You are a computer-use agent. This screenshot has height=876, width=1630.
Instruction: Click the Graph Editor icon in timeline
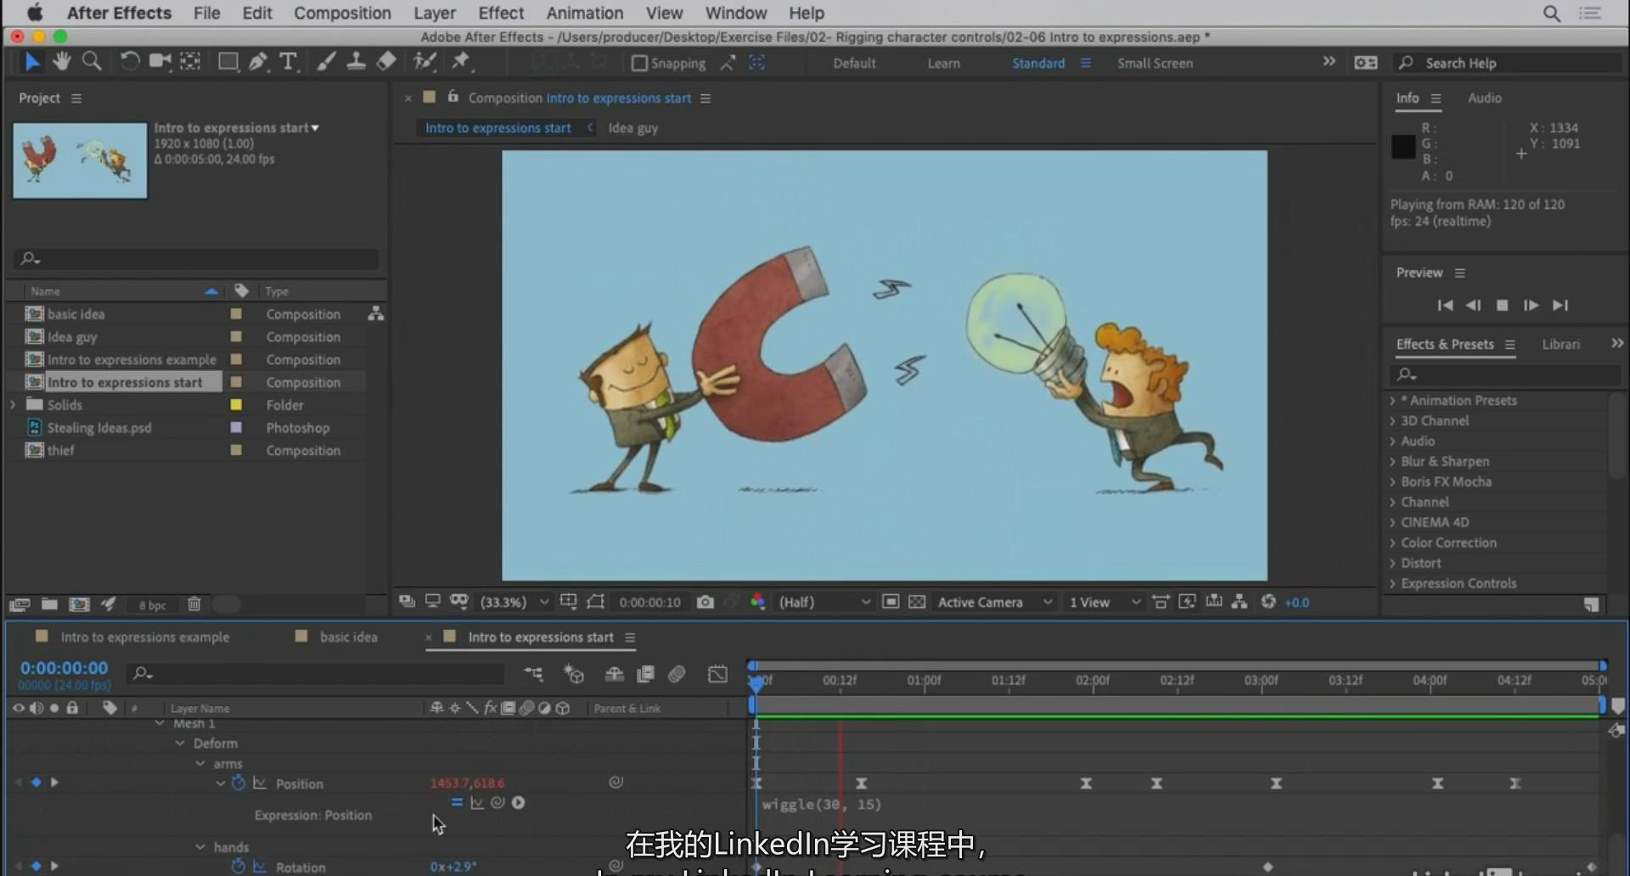coord(717,674)
